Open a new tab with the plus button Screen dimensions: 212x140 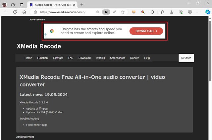coord(82,5)
